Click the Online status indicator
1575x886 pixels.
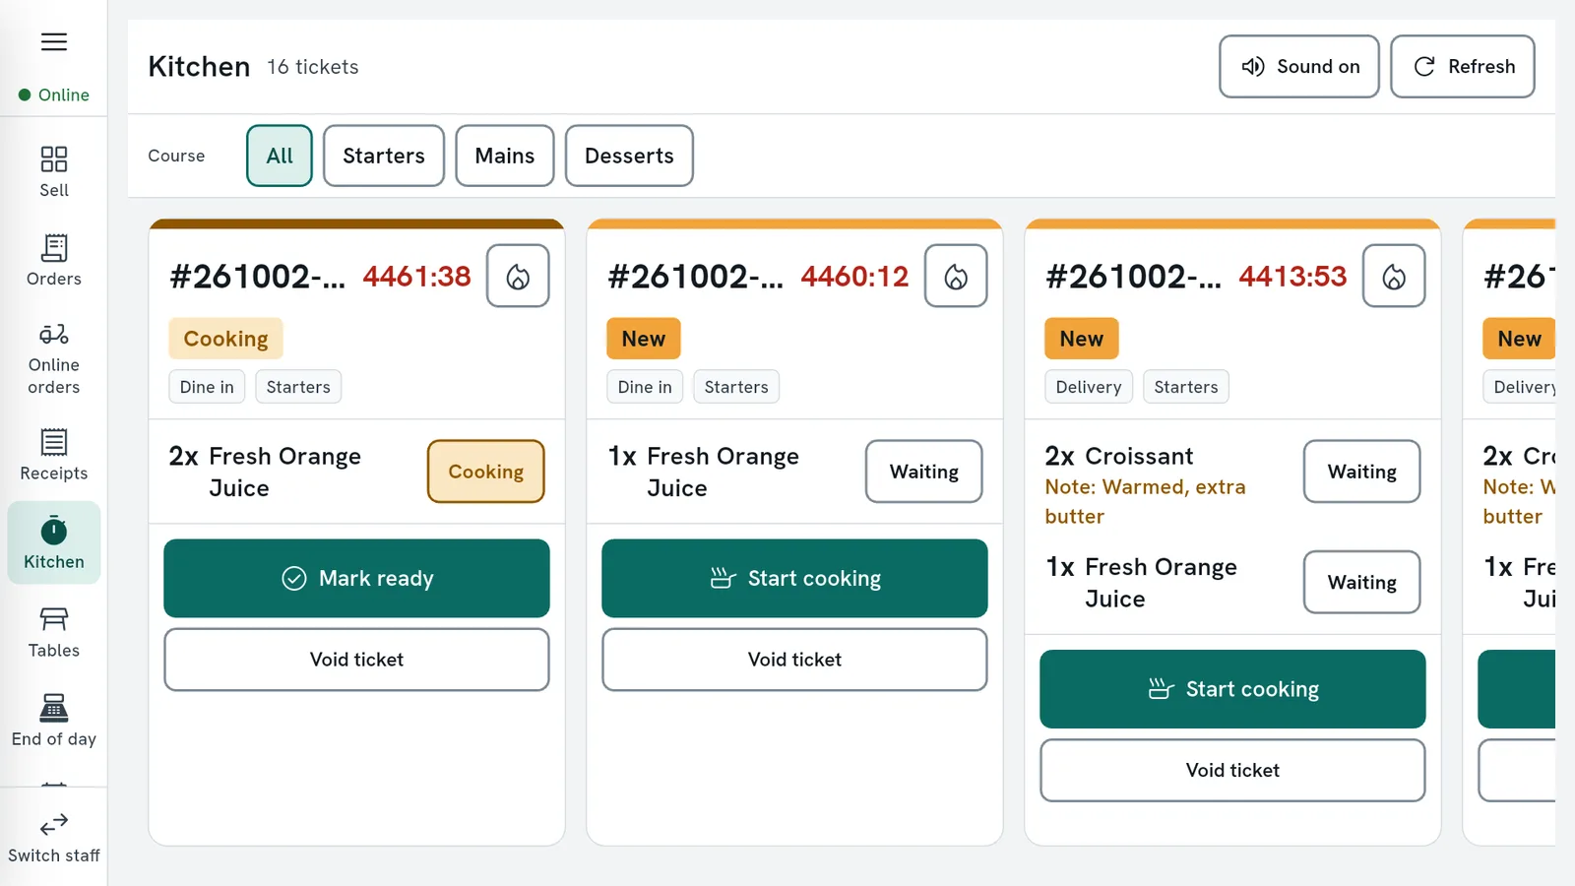(54, 95)
